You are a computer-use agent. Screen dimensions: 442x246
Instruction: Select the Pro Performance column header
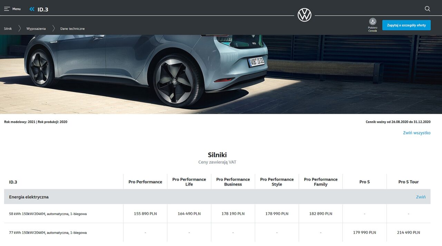145,182
